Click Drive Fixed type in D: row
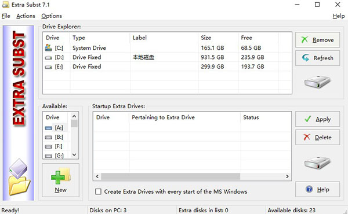The height and width of the screenshot is (214, 348). pos(87,57)
